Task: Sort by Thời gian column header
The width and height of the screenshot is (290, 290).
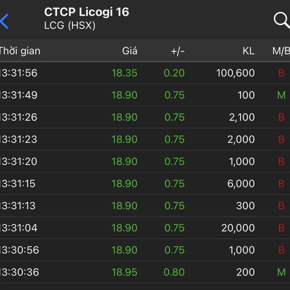Action: 19,51
